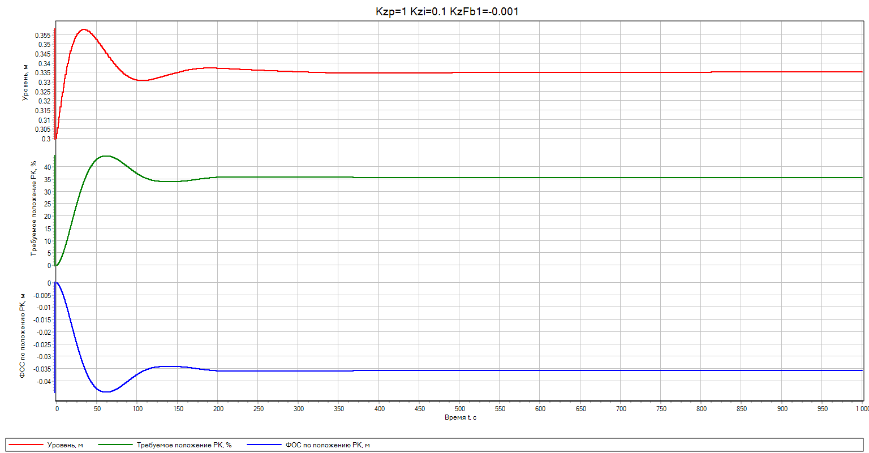Click the 'Время t, с' x-axis title
The height and width of the screenshot is (453, 869).
(x=460, y=418)
